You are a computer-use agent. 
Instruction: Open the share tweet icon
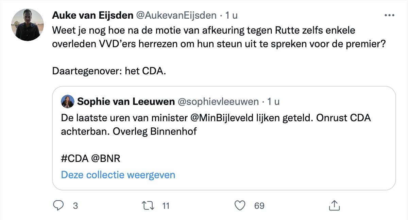click(334, 205)
